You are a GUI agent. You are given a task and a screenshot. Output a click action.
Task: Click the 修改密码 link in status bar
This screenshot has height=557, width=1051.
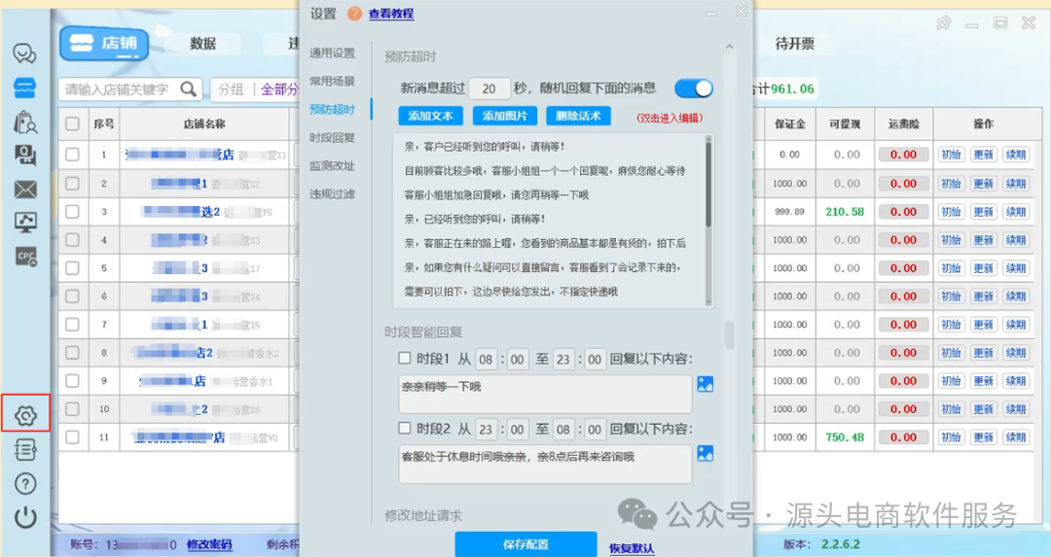[x=209, y=544]
